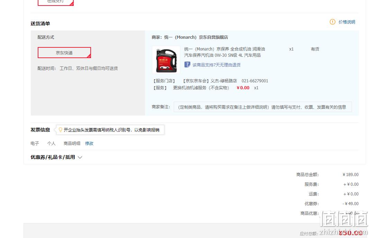Click the 商品明细 invoice content text
371x238 pixels.
tap(72, 143)
